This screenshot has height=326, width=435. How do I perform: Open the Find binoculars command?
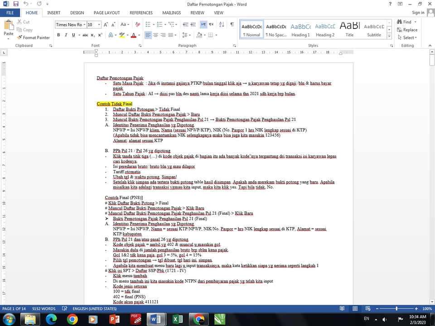tap(404, 22)
